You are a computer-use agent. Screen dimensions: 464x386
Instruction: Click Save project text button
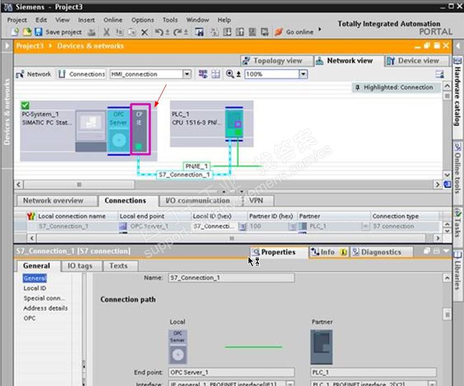(x=64, y=32)
